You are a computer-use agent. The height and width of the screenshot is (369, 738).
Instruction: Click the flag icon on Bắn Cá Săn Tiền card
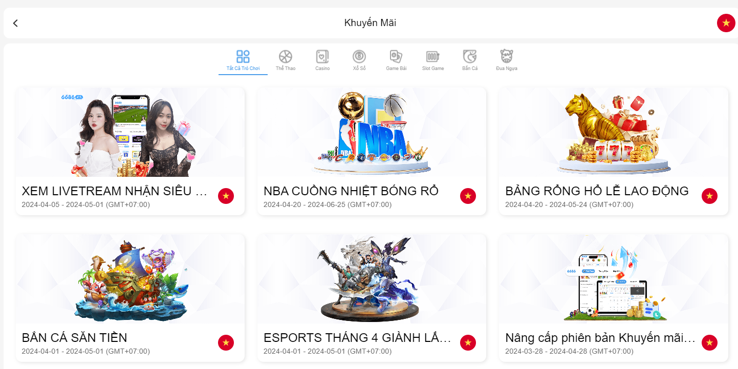pyautogui.click(x=226, y=342)
